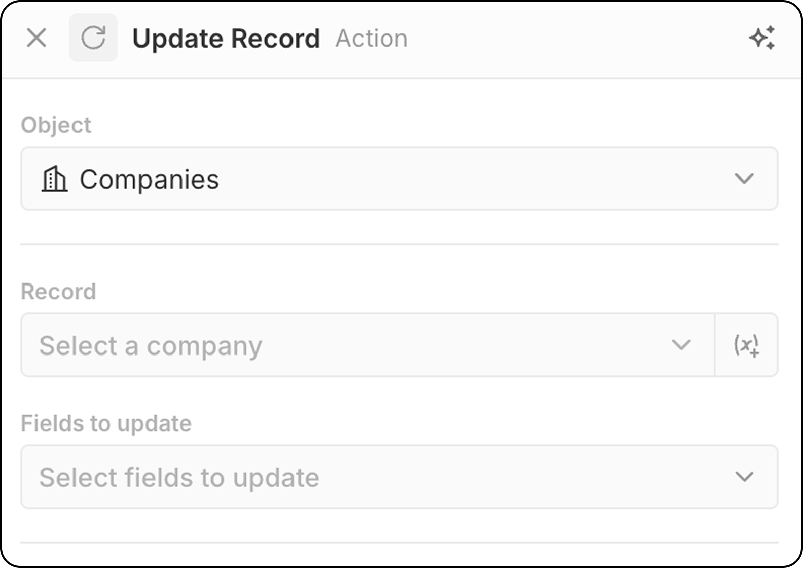Click the Companies text in the Object selector

(x=149, y=180)
